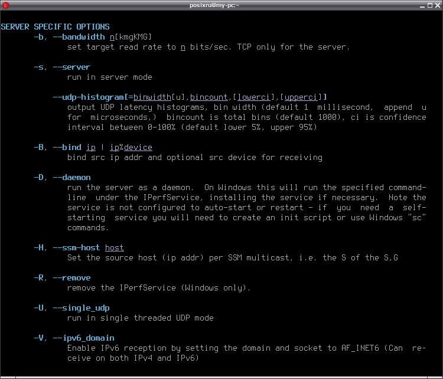Click the 'remove the IPerfService' line
443x379 pixels.
click(159, 288)
